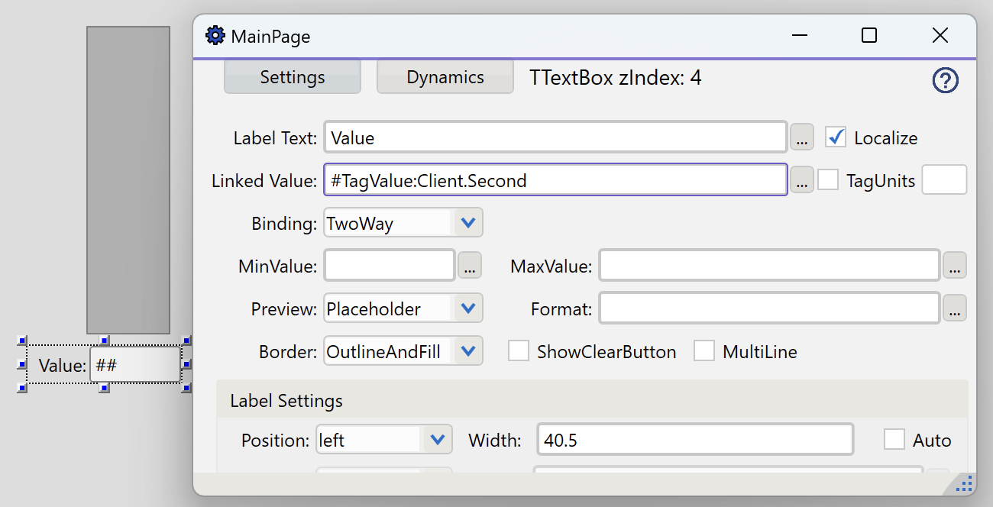993x507 pixels.
Task: Open the Border OutlineAndFill dropdown
Action: pos(468,352)
